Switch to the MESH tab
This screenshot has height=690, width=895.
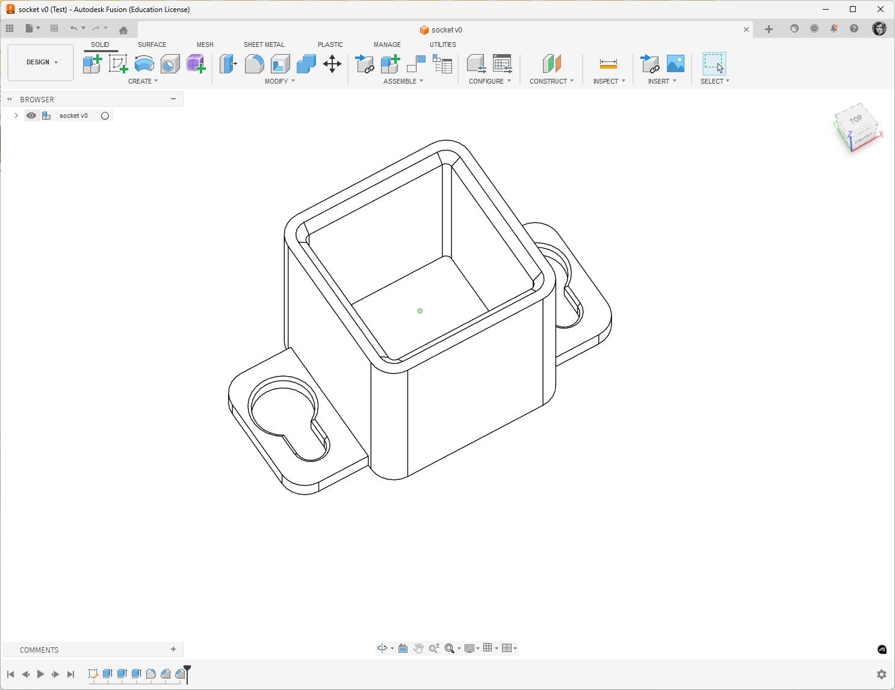tap(205, 45)
